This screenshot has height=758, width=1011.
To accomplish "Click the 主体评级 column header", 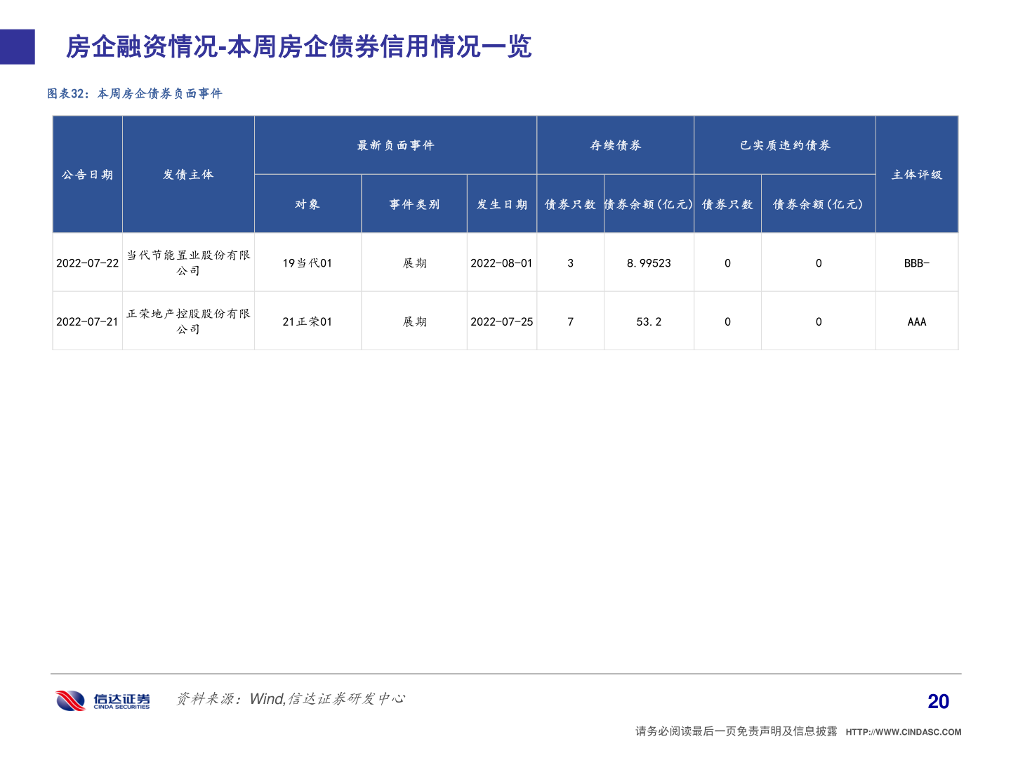I will [x=917, y=175].
